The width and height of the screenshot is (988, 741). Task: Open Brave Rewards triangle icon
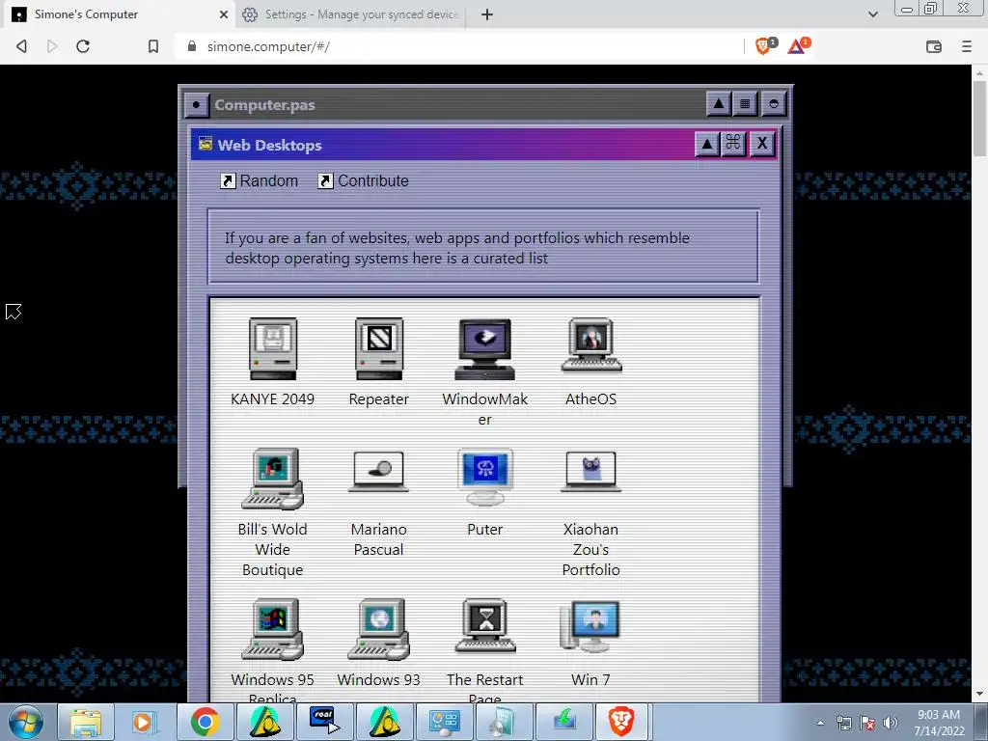click(x=798, y=46)
